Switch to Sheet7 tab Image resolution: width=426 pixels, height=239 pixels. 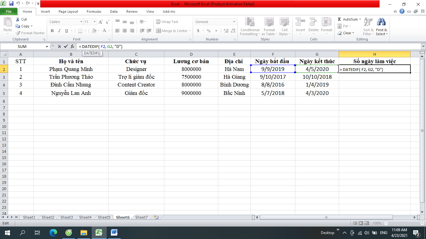(142, 217)
